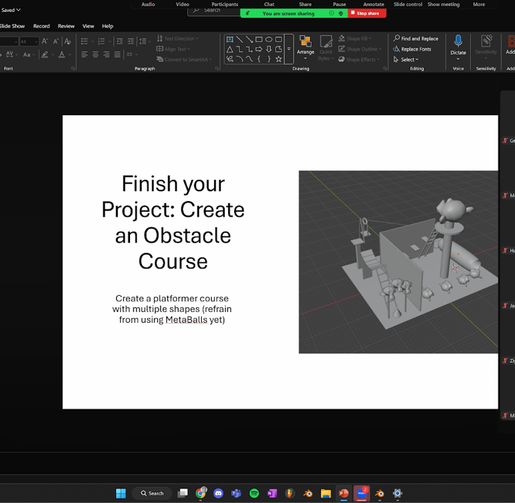Expand the shapes gallery more arrow

point(289,50)
